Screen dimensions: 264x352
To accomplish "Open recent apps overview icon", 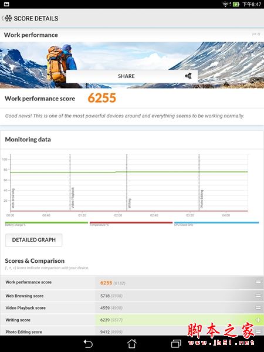I will click(176, 344).
